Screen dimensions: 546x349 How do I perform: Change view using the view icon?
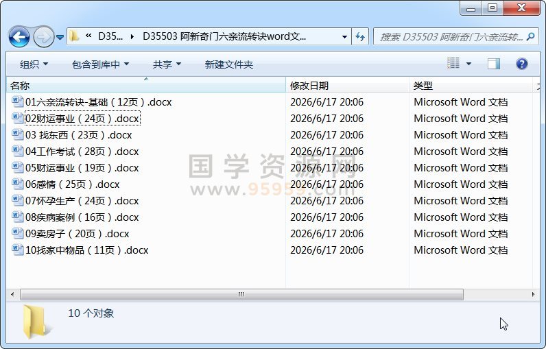click(x=453, y=63)
